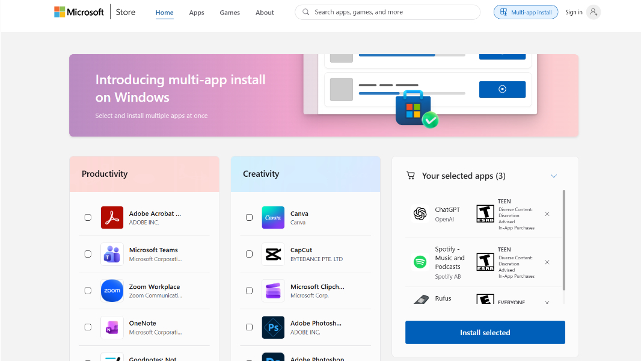Select the Microsoft Teams icon
This screenshot has height=361, width=641.
coord(112,254)
